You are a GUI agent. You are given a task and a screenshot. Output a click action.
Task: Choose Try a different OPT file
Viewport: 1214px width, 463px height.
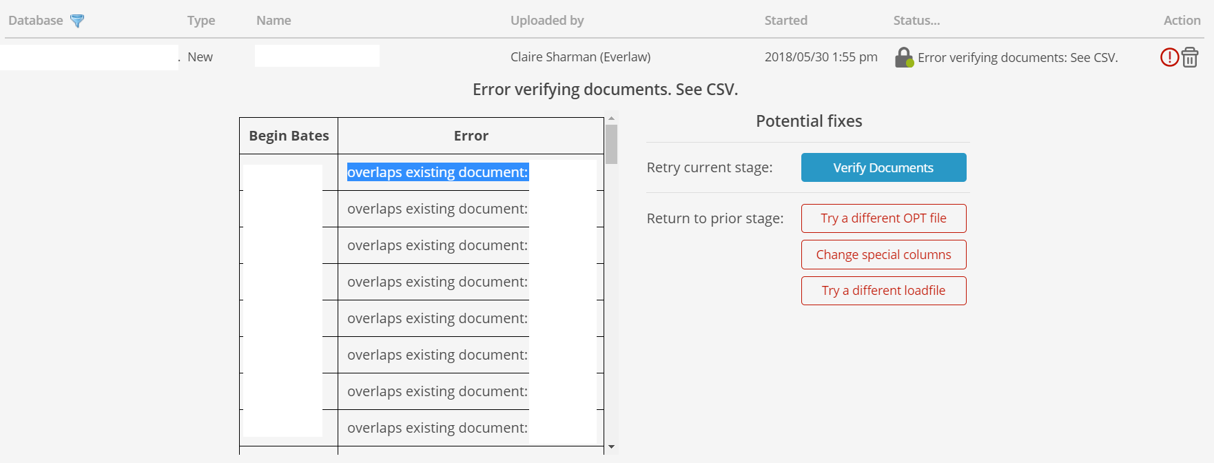[x=883, y=218]
